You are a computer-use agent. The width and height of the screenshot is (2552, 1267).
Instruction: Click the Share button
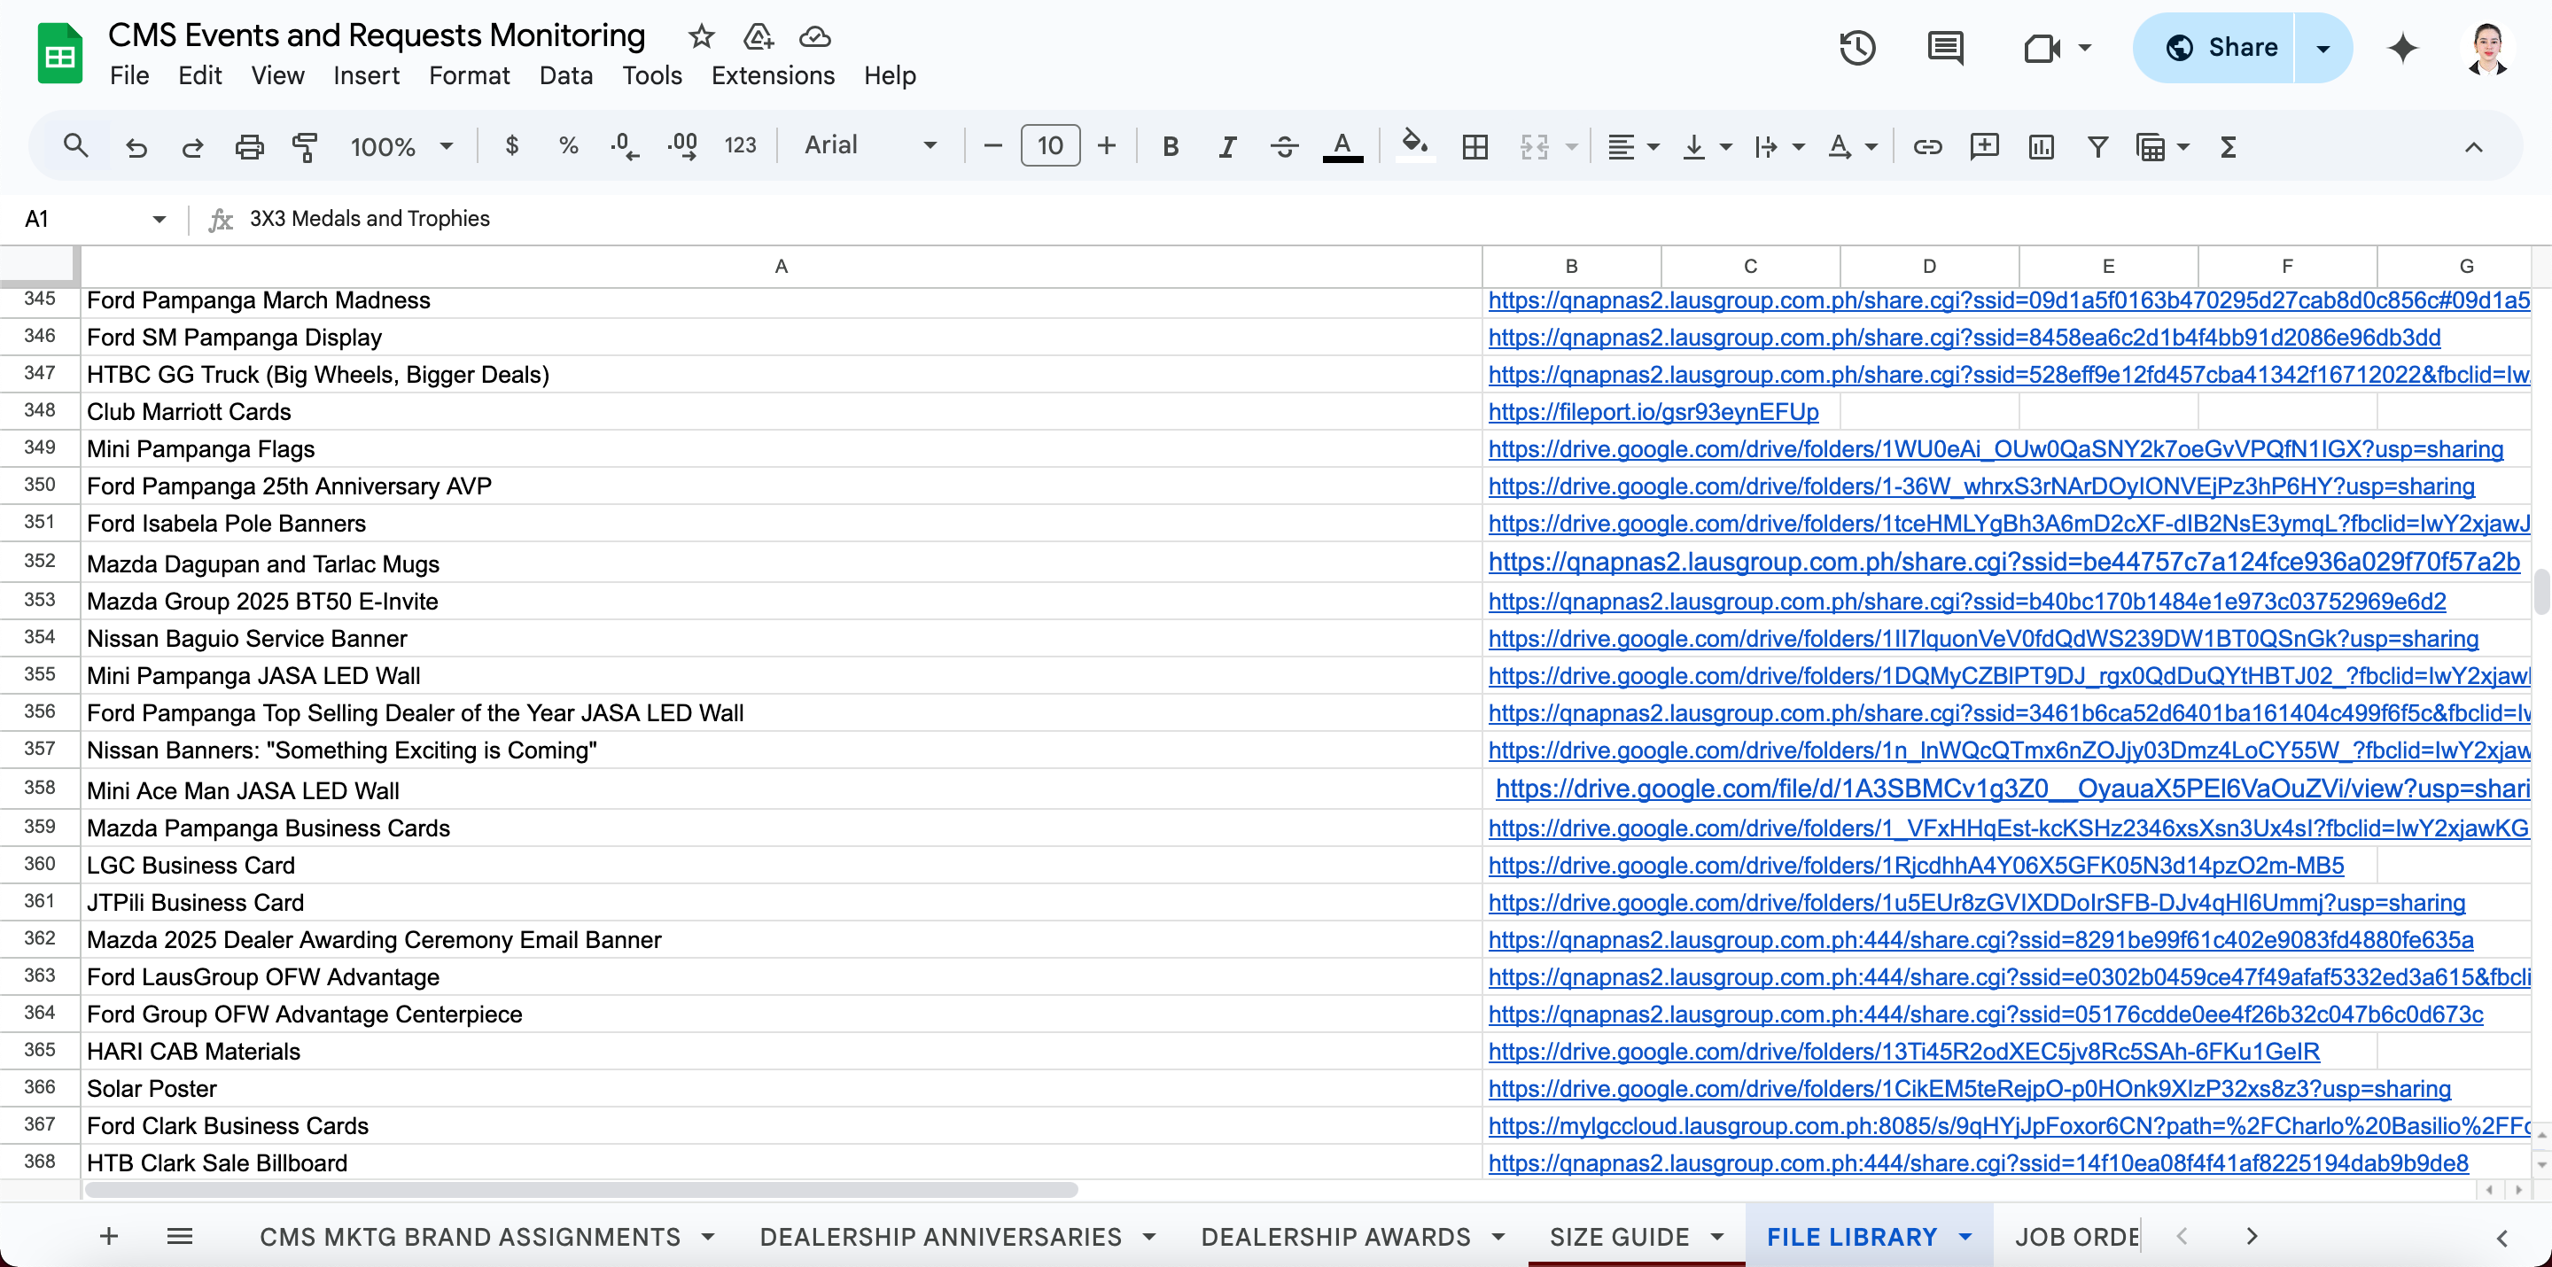point(2220,48)
